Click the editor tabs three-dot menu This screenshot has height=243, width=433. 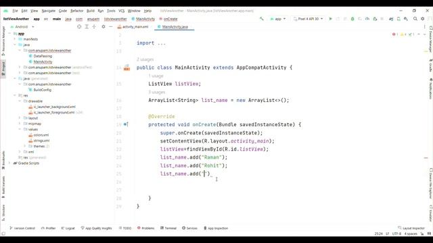click(424, 27)
